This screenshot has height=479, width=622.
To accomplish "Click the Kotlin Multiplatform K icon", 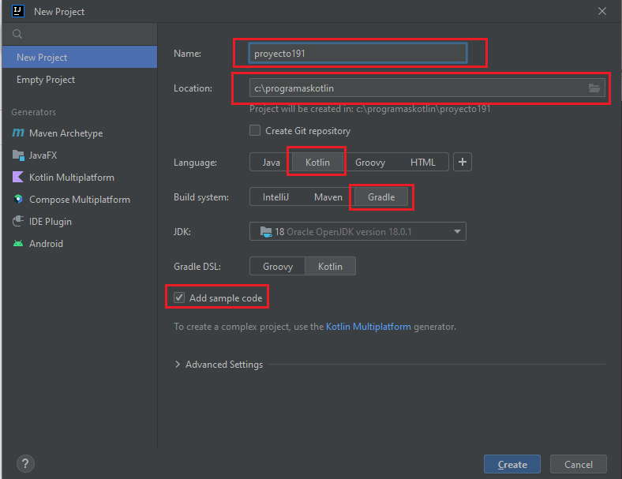I will [x=18, y=177].
